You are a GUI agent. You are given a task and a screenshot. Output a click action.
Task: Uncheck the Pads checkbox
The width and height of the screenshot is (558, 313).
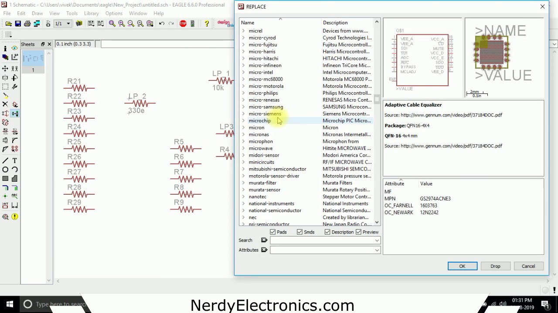point(273,232)
